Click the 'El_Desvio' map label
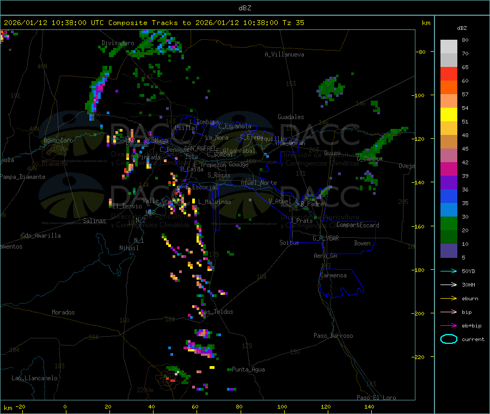 pos(127,206)
